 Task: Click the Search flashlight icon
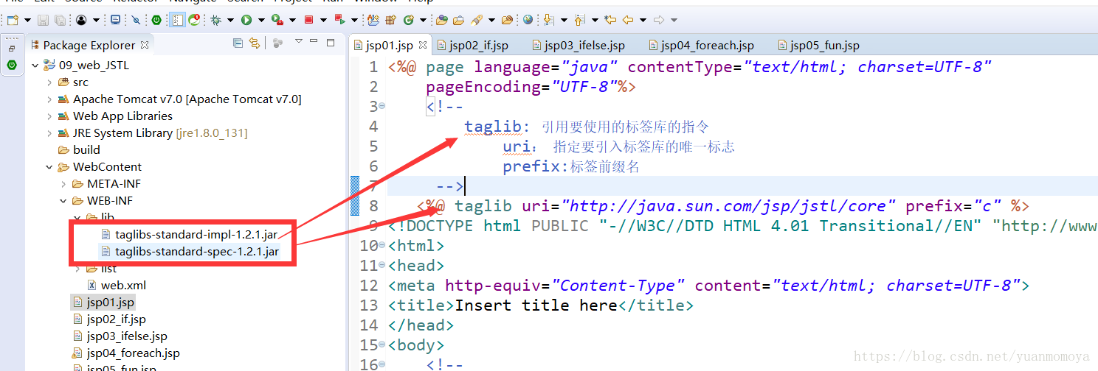(477, 20)
